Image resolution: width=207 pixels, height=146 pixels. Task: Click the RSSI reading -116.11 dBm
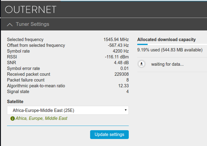(117, 57)
